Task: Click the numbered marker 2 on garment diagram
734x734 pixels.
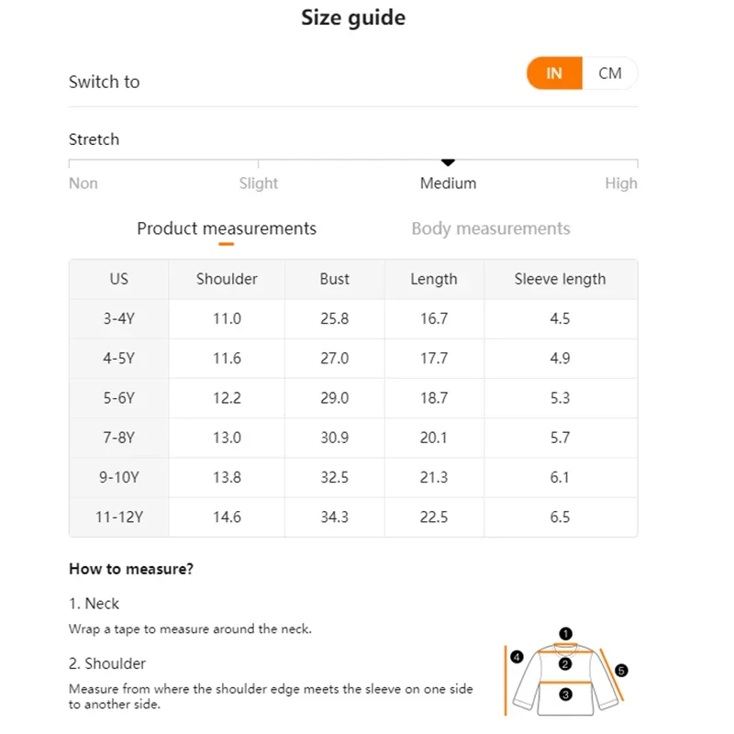Action: click(565, 663)
